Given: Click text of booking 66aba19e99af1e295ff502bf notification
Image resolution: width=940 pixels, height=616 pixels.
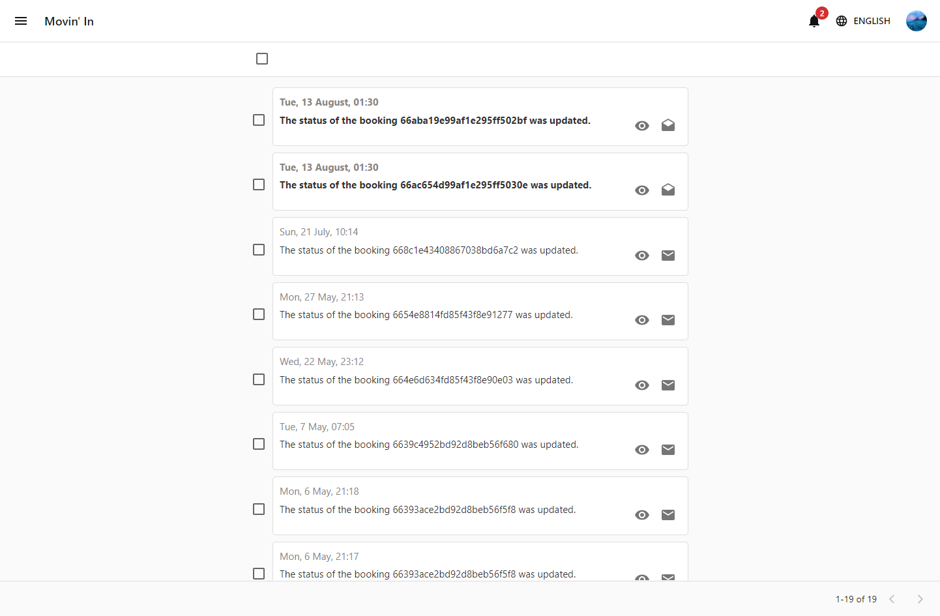Looking at the screenshot, I should [435, 121].
